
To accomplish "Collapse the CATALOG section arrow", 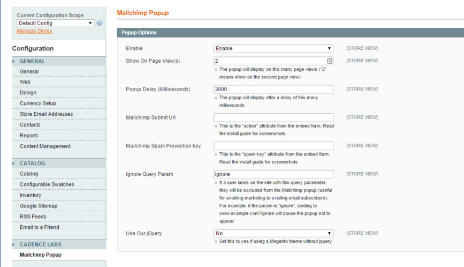I will [x=13, y=164].
